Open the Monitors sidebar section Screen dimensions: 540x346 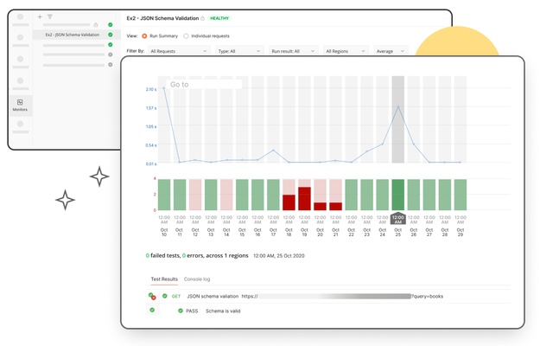click(x=19, y=105)
